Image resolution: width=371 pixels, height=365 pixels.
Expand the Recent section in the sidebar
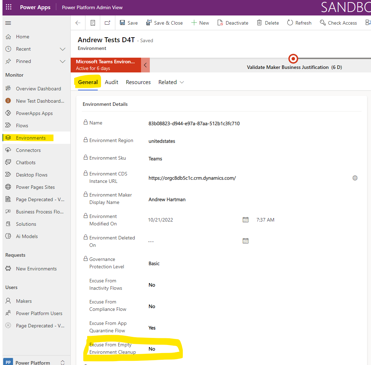pos(63,49)
